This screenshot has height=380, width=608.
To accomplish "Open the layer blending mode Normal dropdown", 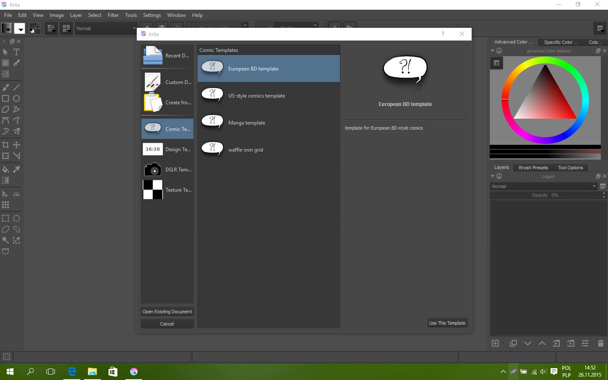I will click(544, 186).
